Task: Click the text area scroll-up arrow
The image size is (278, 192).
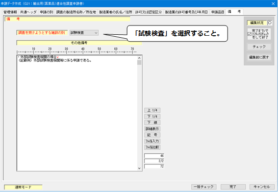Action: pos(139,58)
